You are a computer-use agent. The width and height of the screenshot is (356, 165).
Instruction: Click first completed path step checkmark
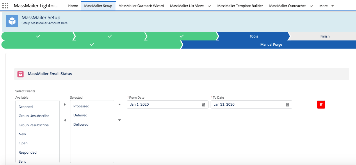tap(38, 36)
